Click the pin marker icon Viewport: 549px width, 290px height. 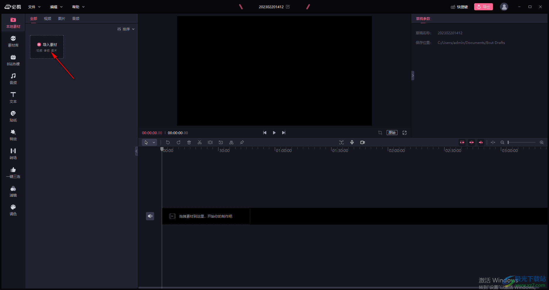coord(242,142)
